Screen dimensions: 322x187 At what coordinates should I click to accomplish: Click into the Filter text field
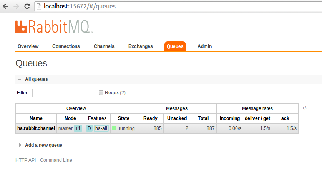tap(64, 93)
